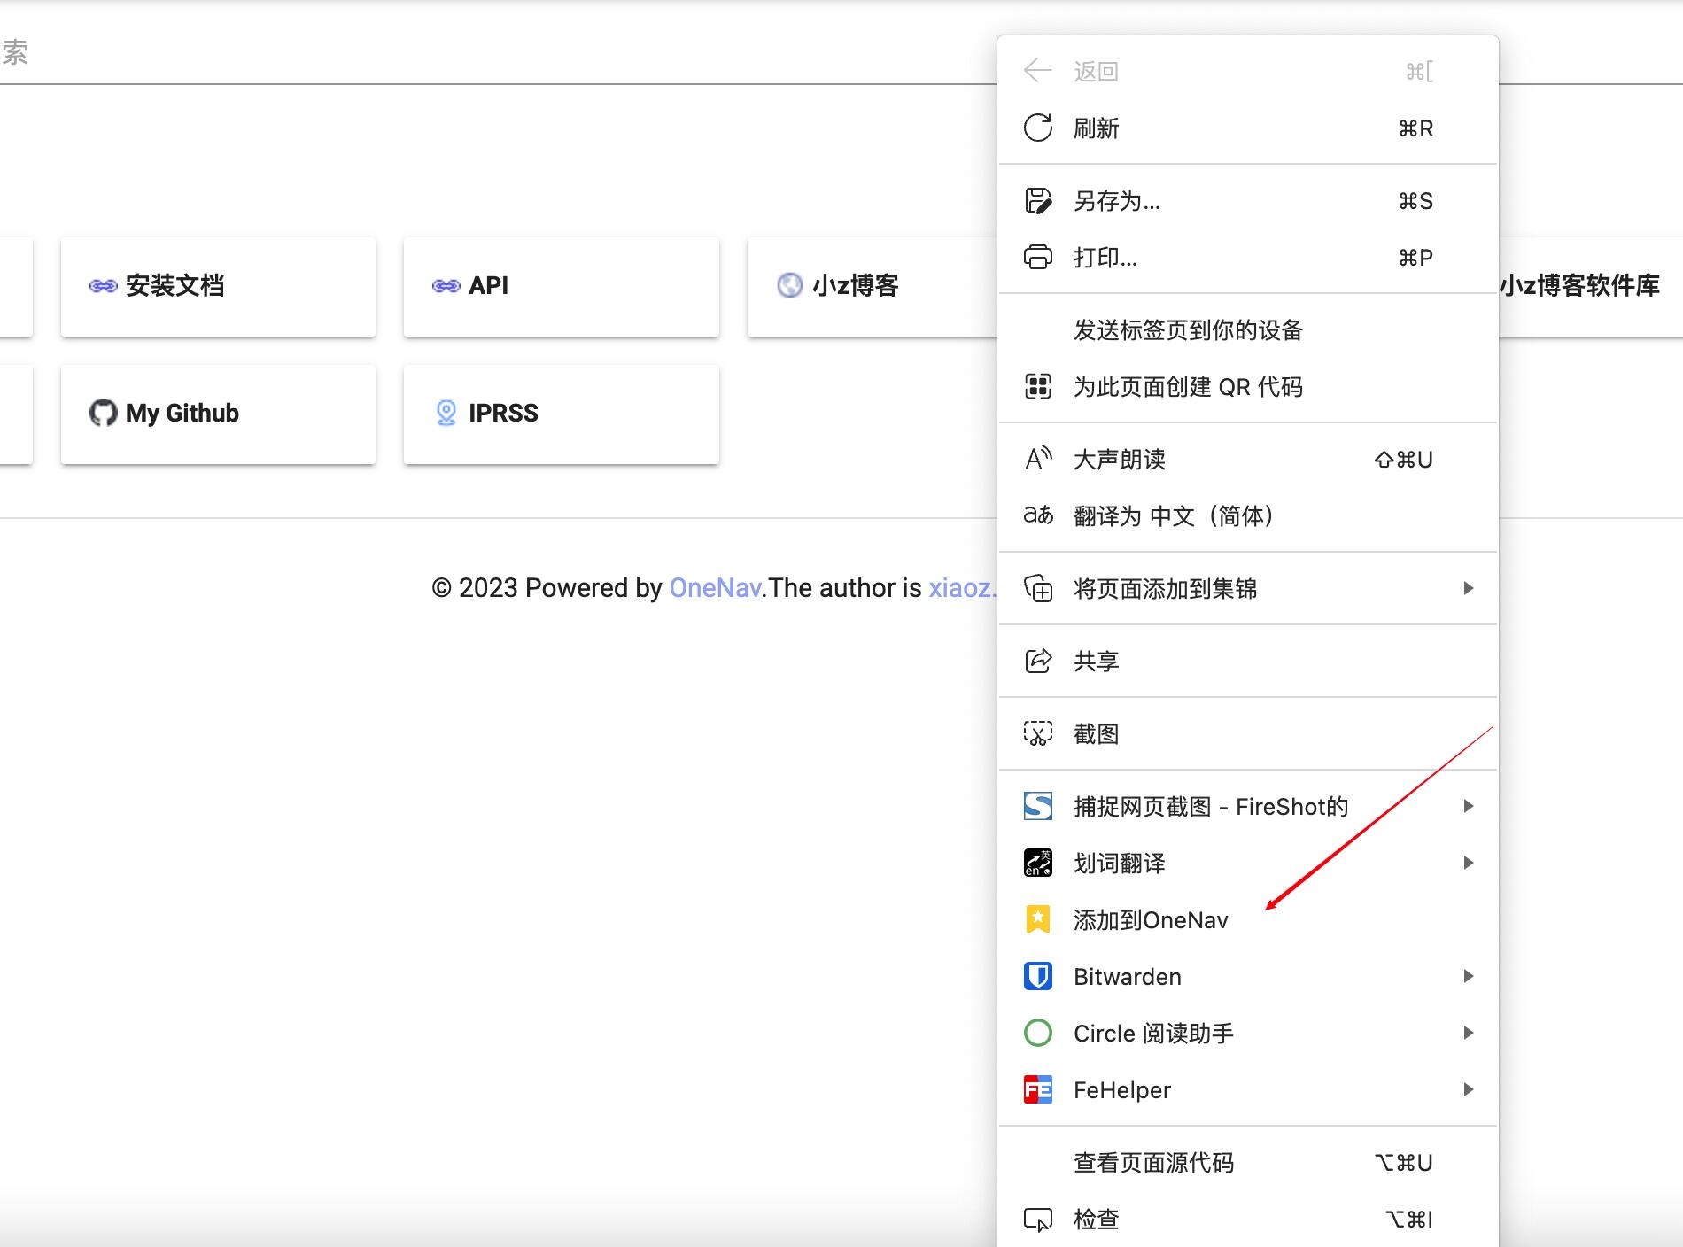
Task: Click the IPRSS card icon
Action: coord(446,413)
